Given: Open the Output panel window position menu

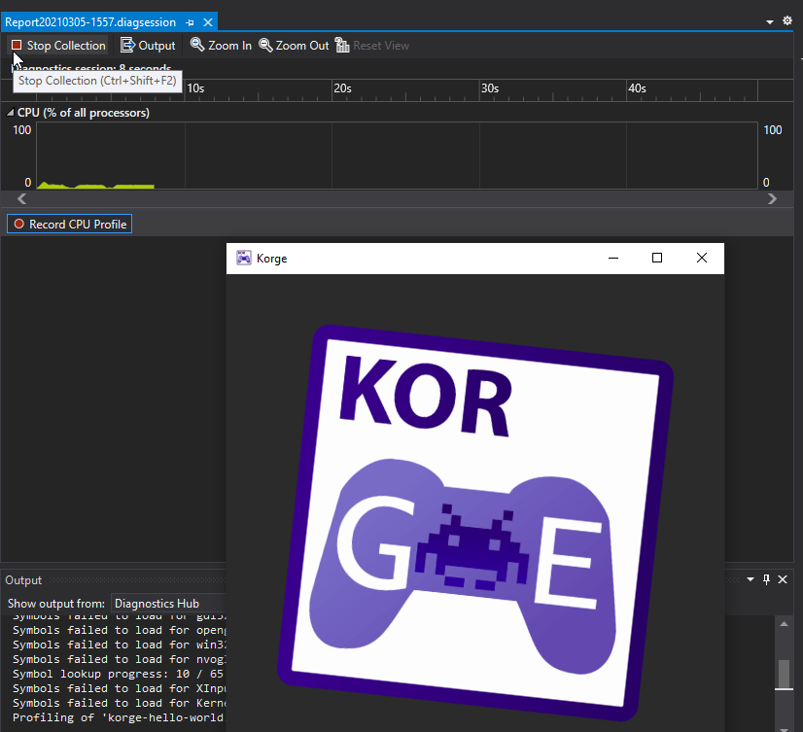Looking at the screenshot, I should [x=750, y=580].
